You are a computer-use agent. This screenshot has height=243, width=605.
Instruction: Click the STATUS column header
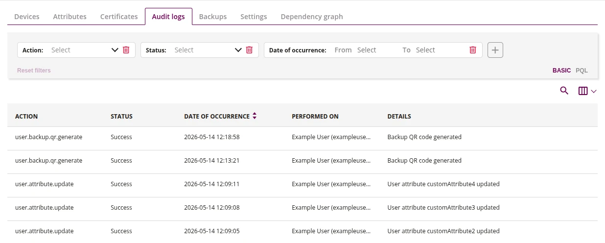(x=121, y=117)
